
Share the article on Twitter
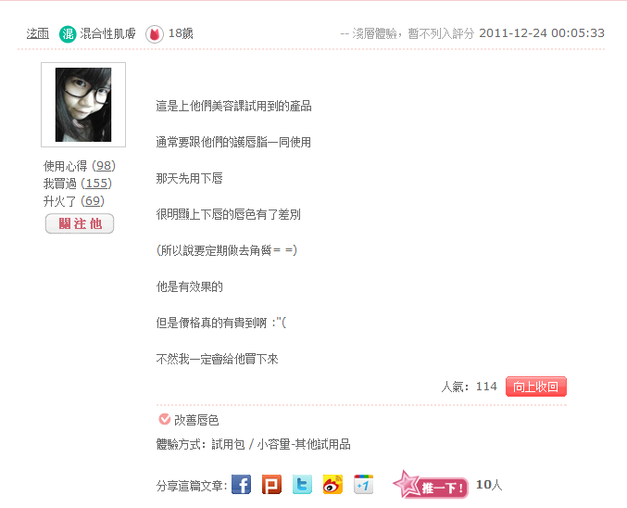302,485
